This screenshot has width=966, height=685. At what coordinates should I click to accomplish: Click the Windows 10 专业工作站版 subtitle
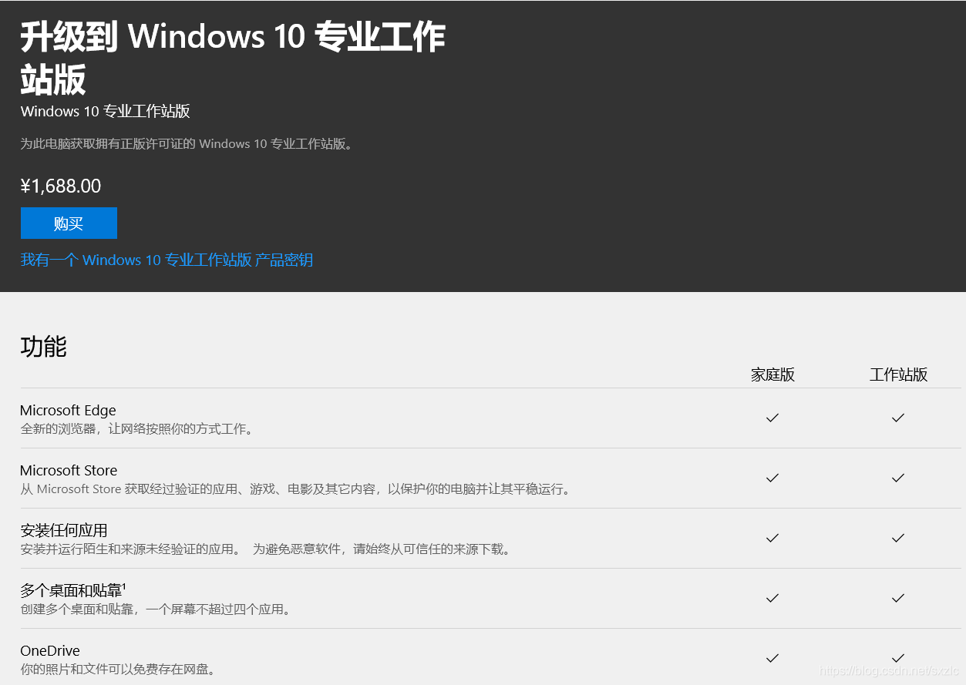(106, 111)
